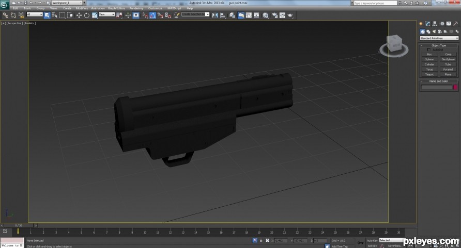Toggle Keyboard Shortcut Override icon
461x248 pixels.
coord(136,15)
